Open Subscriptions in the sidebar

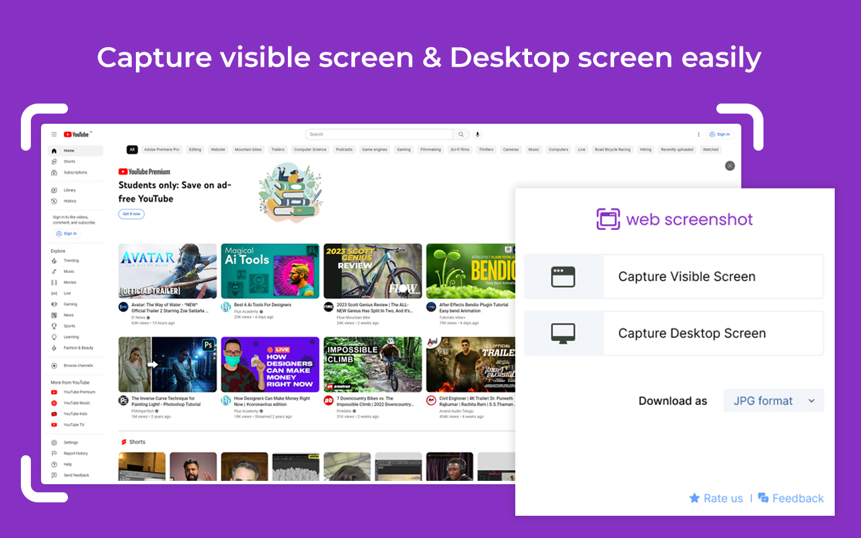[x=75, y=172]
